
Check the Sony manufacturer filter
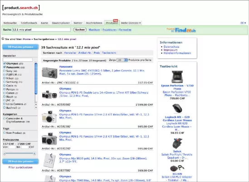[4, 71]
